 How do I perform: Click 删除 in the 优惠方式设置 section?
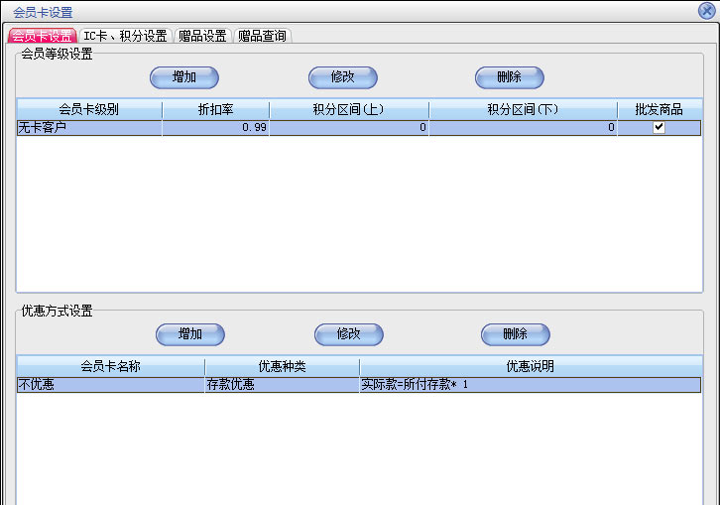(x=515, y=334)
